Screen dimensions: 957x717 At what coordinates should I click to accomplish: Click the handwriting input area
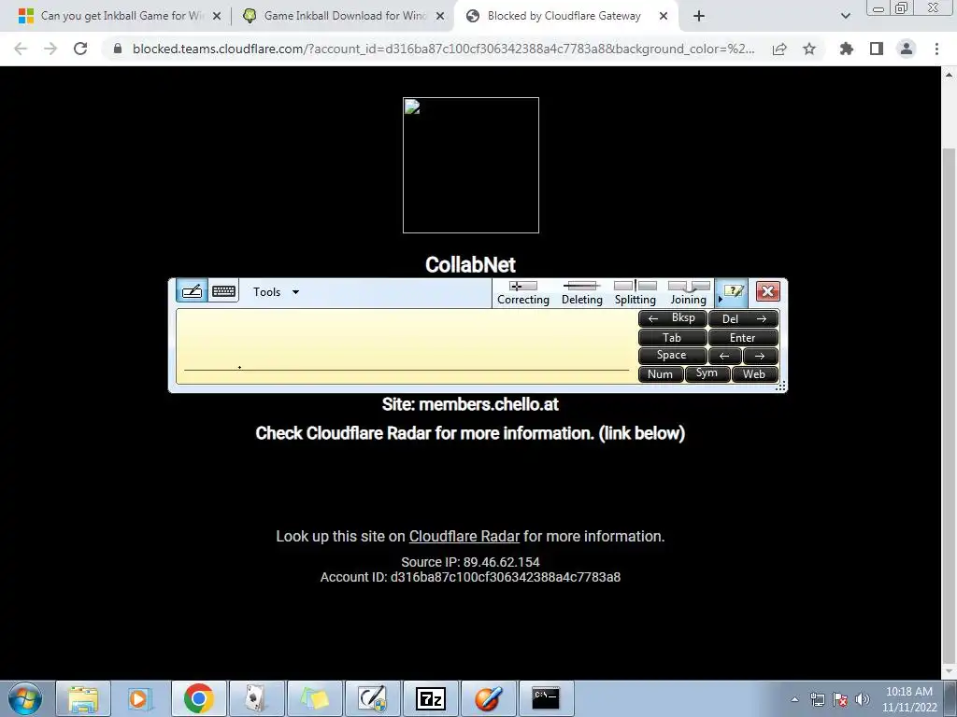[406, 346]
